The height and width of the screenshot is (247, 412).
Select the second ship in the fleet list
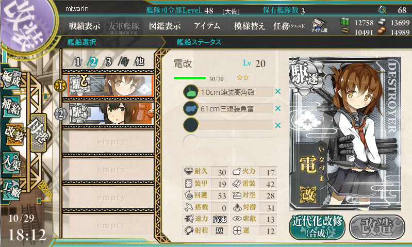pyautogui.click(x=111, y=113)
